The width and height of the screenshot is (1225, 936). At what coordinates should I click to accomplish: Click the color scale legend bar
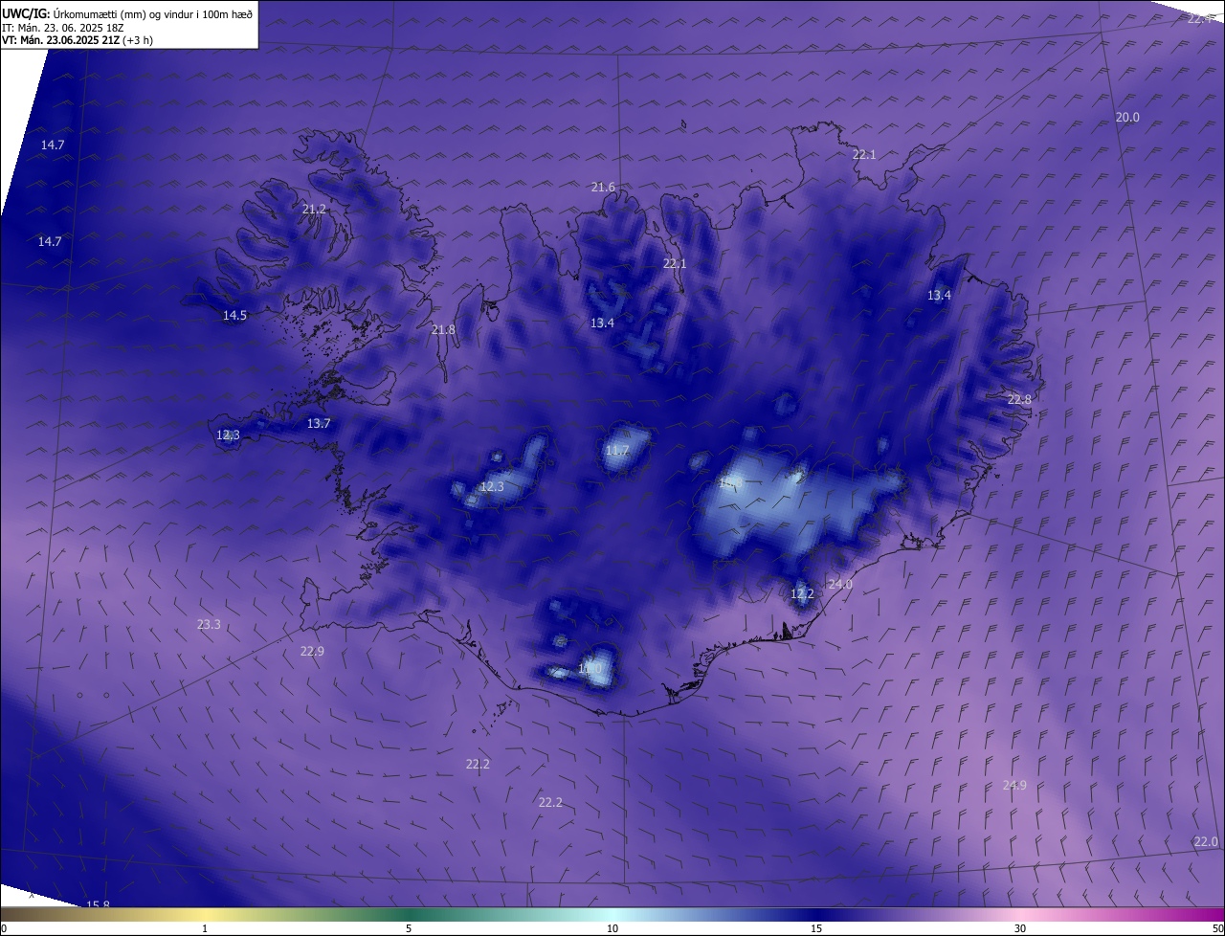tap(612, 914)
